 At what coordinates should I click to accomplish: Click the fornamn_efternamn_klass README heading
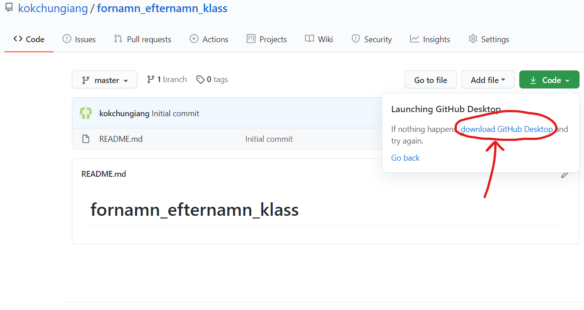pos(195,210)
